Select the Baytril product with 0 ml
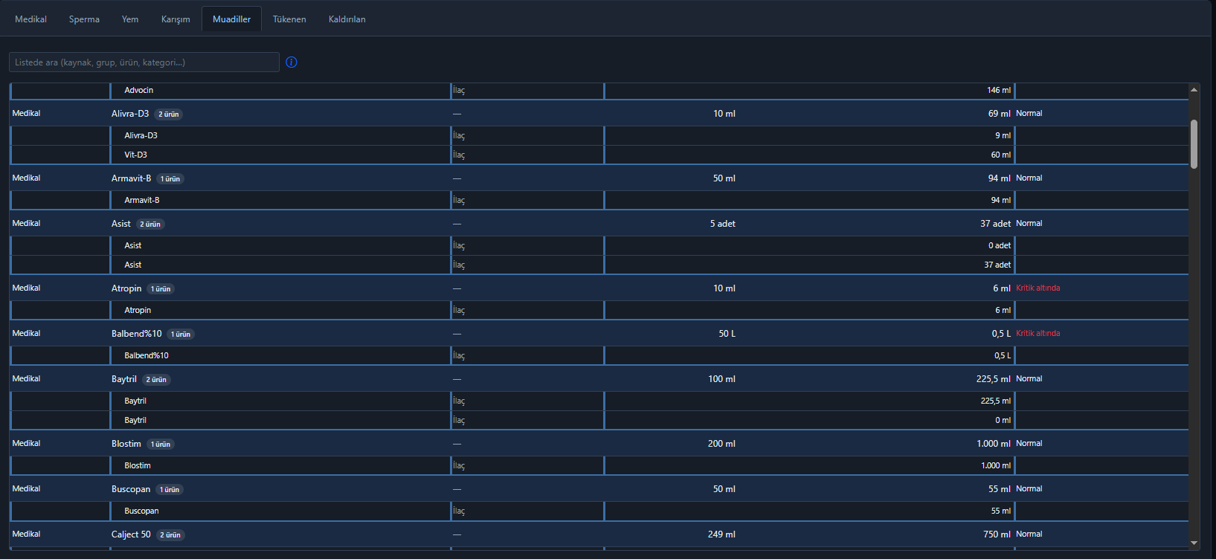The height and width of the screenshot is (559, 1216). pyautogui.click(x=599, y=421)
